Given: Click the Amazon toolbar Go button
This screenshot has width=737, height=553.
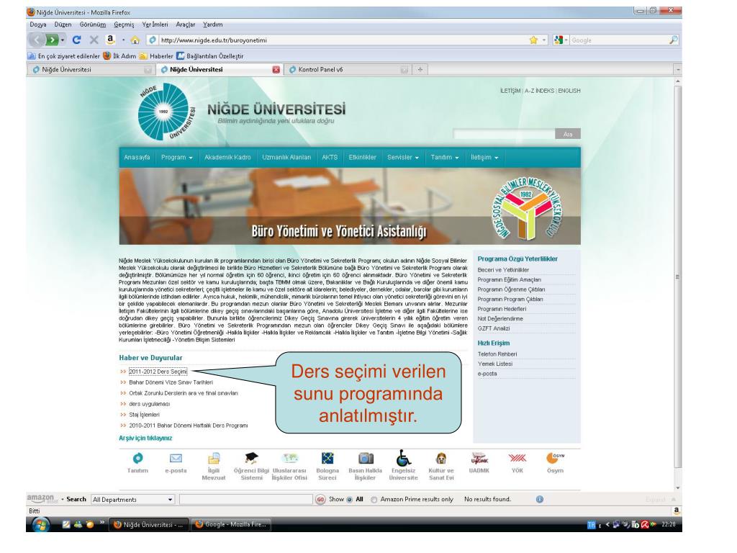Looking at the screenshot, I should point(320,500).
